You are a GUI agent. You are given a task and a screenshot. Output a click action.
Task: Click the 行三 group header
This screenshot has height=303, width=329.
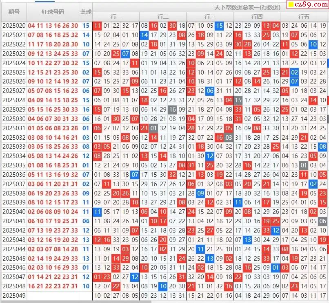click(210, 17)
